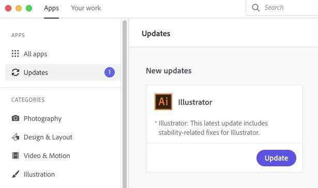This screenshot has width=318, height=188.
Task: Click the Illustrator app name
Action: coord(195,102)
